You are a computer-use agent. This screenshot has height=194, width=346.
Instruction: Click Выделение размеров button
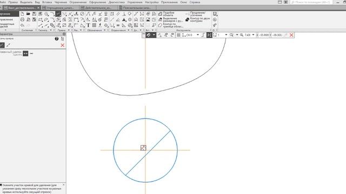click(x=170, y=19)
